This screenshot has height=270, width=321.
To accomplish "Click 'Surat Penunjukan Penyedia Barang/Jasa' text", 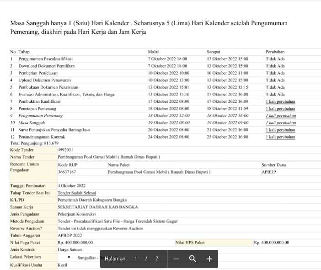I will pyautogui.click(x=54, y=130).
